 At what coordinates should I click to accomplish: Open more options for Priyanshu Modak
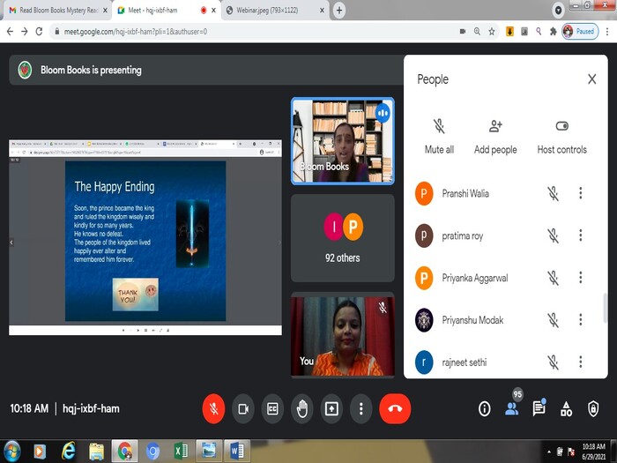coord(580,319)
